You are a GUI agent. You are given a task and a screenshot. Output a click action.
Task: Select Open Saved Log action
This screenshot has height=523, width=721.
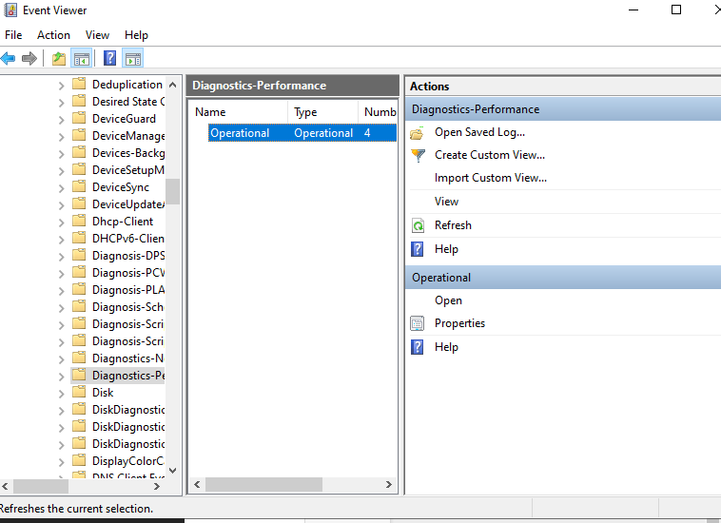pyautogui.click(x=479, y=132)
